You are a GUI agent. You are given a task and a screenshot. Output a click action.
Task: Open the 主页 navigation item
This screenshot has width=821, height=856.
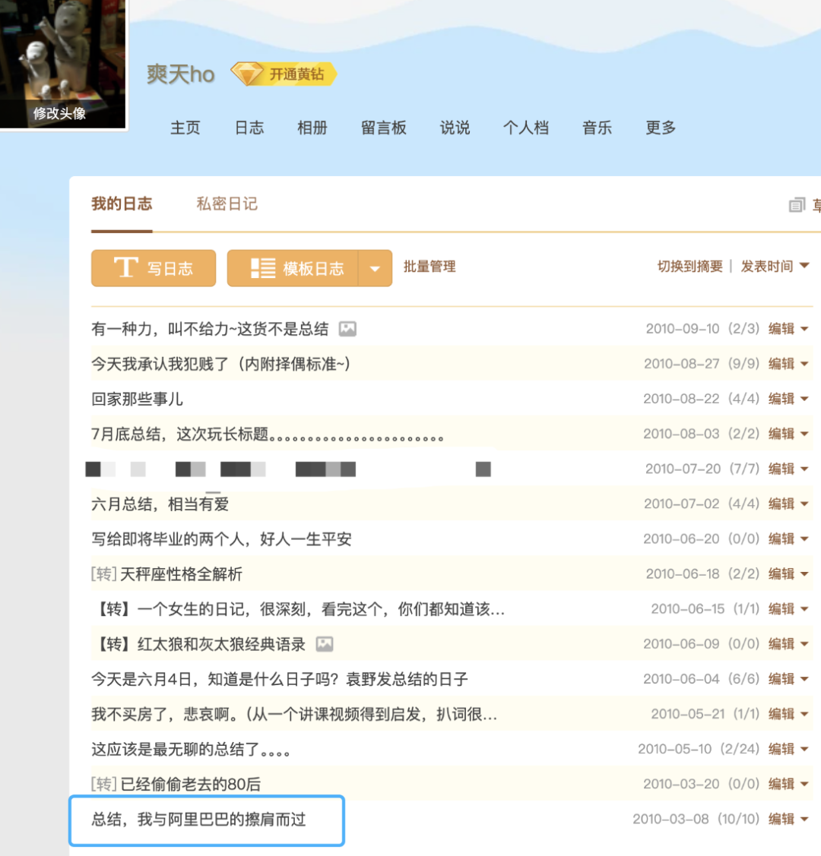point(185,128)
